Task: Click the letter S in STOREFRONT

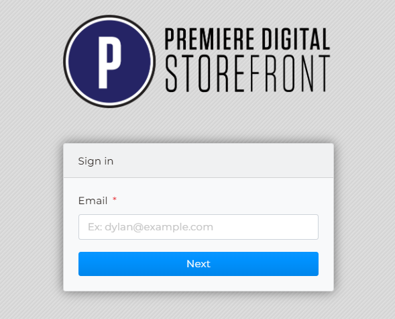Action: (x=171, y=73)
